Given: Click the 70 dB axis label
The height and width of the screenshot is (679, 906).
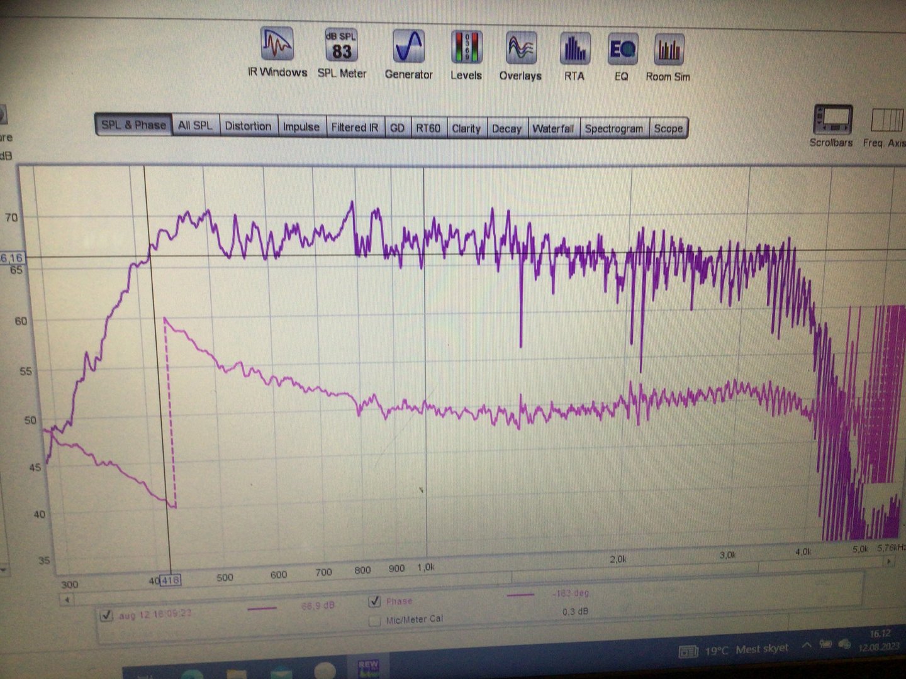Looking at the screenshot, I should click(11, 218).
